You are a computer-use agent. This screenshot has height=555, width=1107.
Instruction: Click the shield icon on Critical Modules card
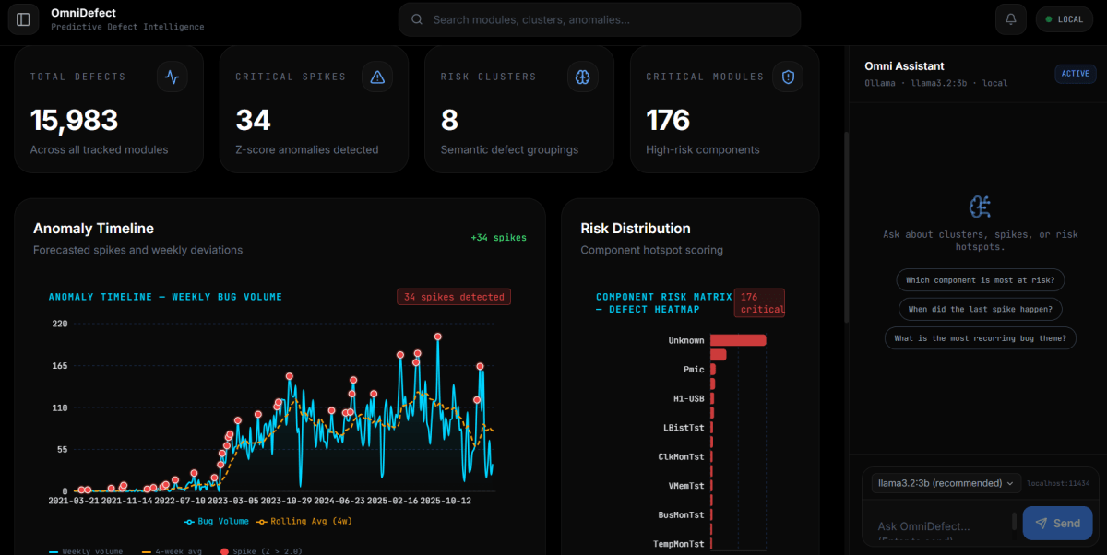788,77
